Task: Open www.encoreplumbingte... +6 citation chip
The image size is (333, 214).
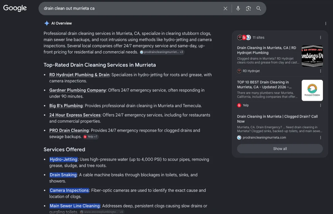Action: [102, 212]
